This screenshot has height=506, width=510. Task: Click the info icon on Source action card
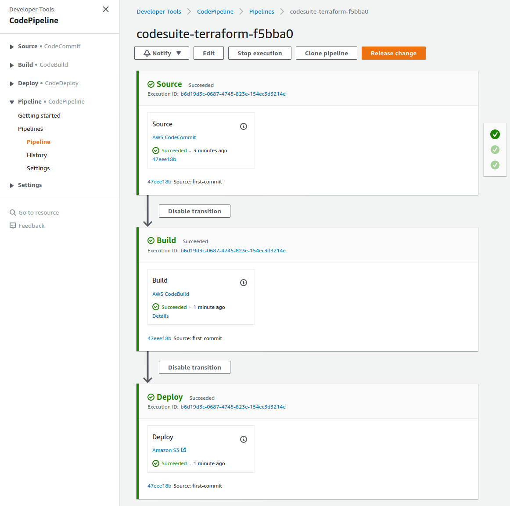coord(244,126)
